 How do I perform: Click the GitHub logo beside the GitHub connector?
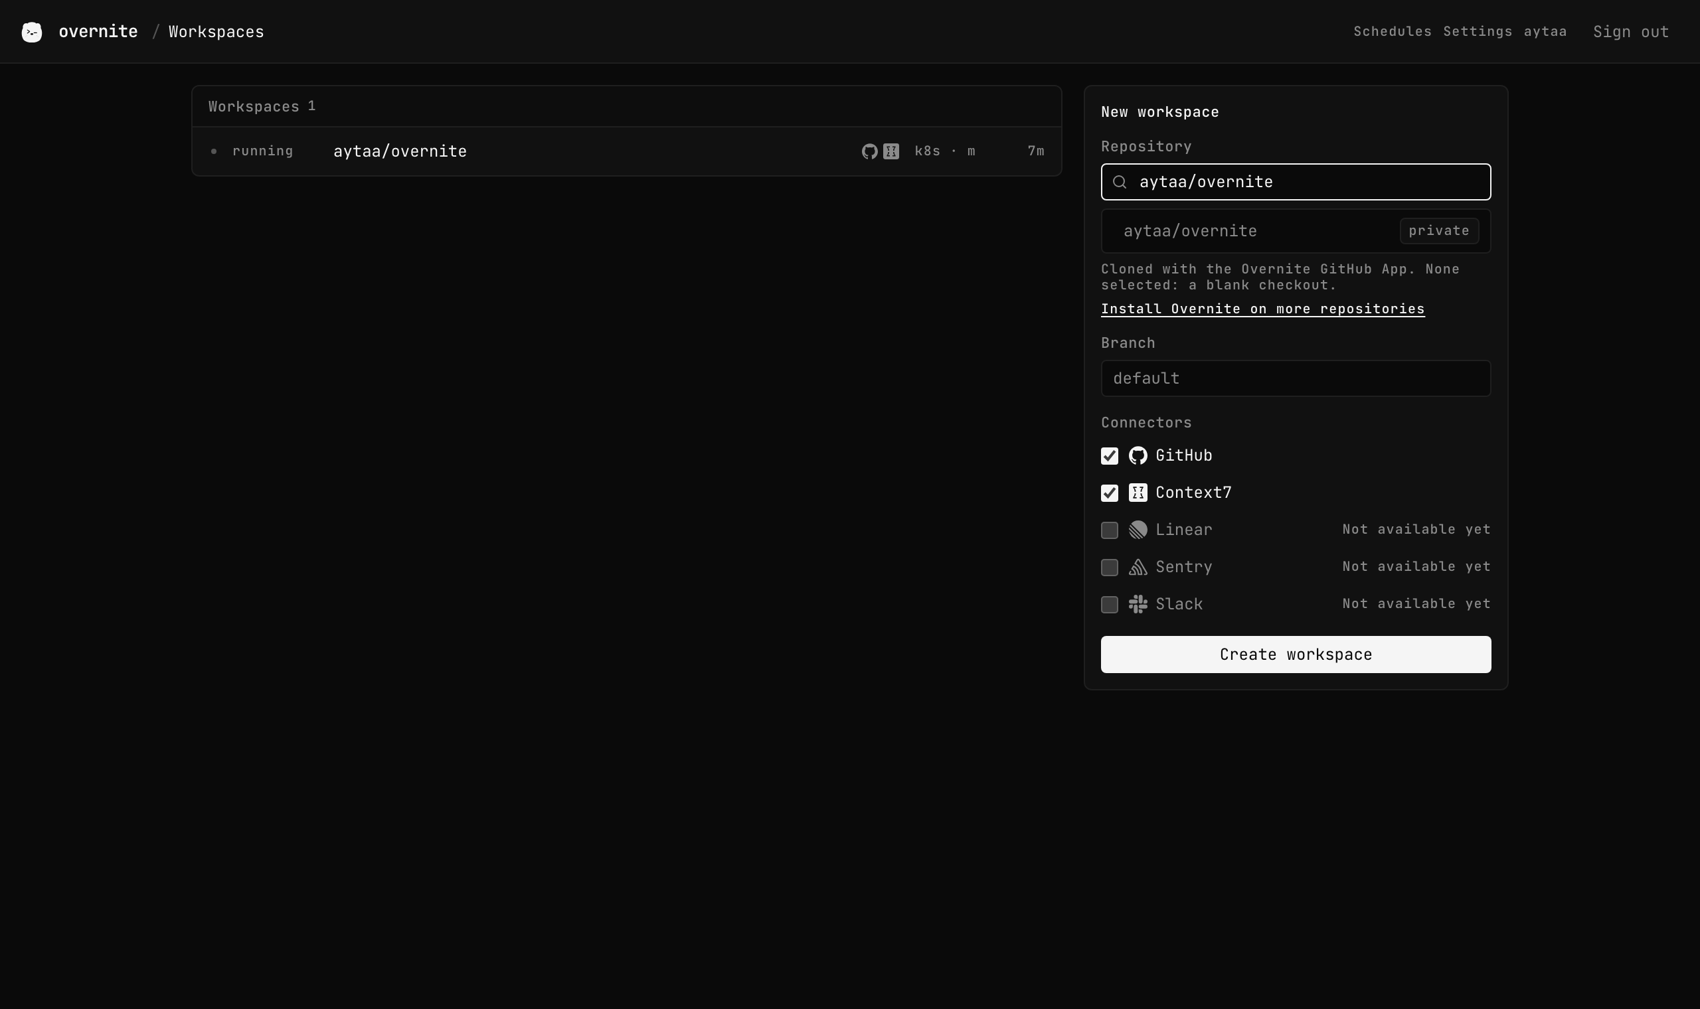click(1138, 455)
